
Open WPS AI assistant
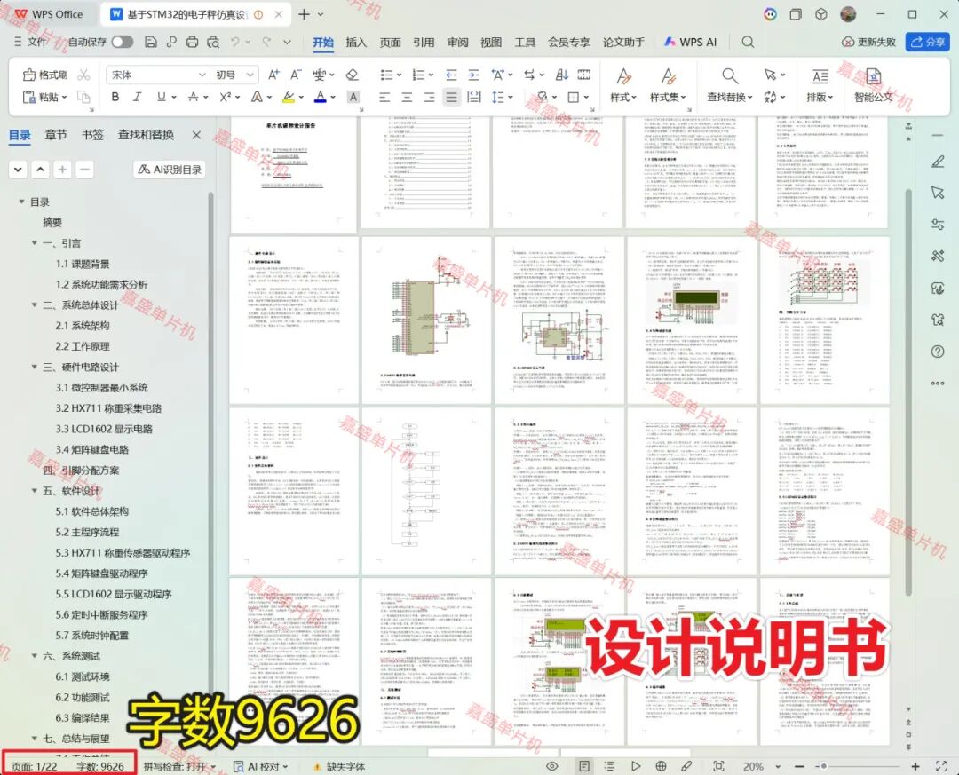691,42
